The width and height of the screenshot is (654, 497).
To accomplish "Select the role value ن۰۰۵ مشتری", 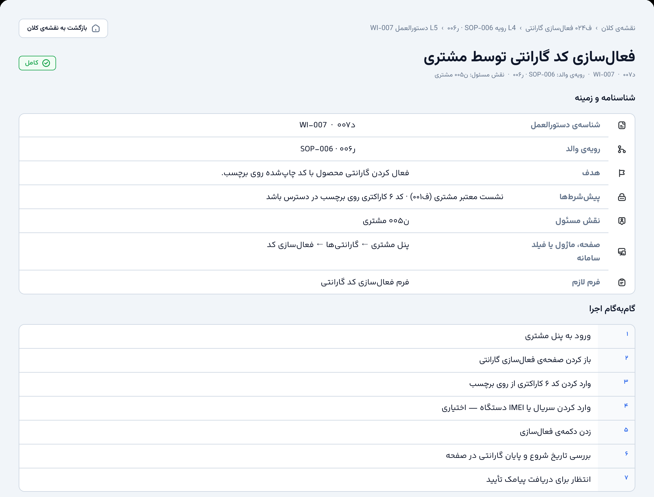I will (x=386, y=221).
